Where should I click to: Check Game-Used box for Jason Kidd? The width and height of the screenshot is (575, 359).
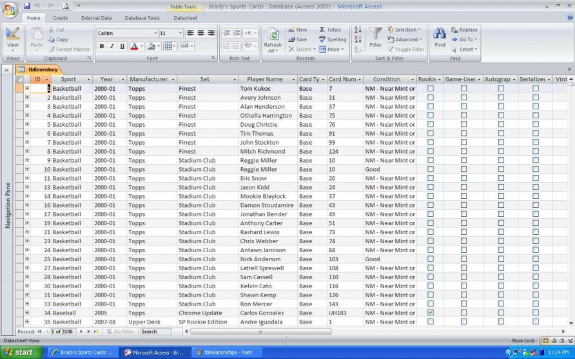click(x=463, y=187)
